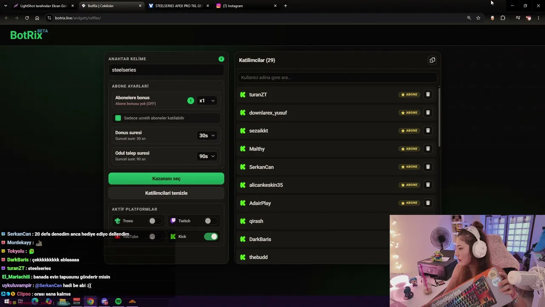This screenshot has width=545, height=307.
Task: Click the BotRix logo
Action: click(29, 35)
